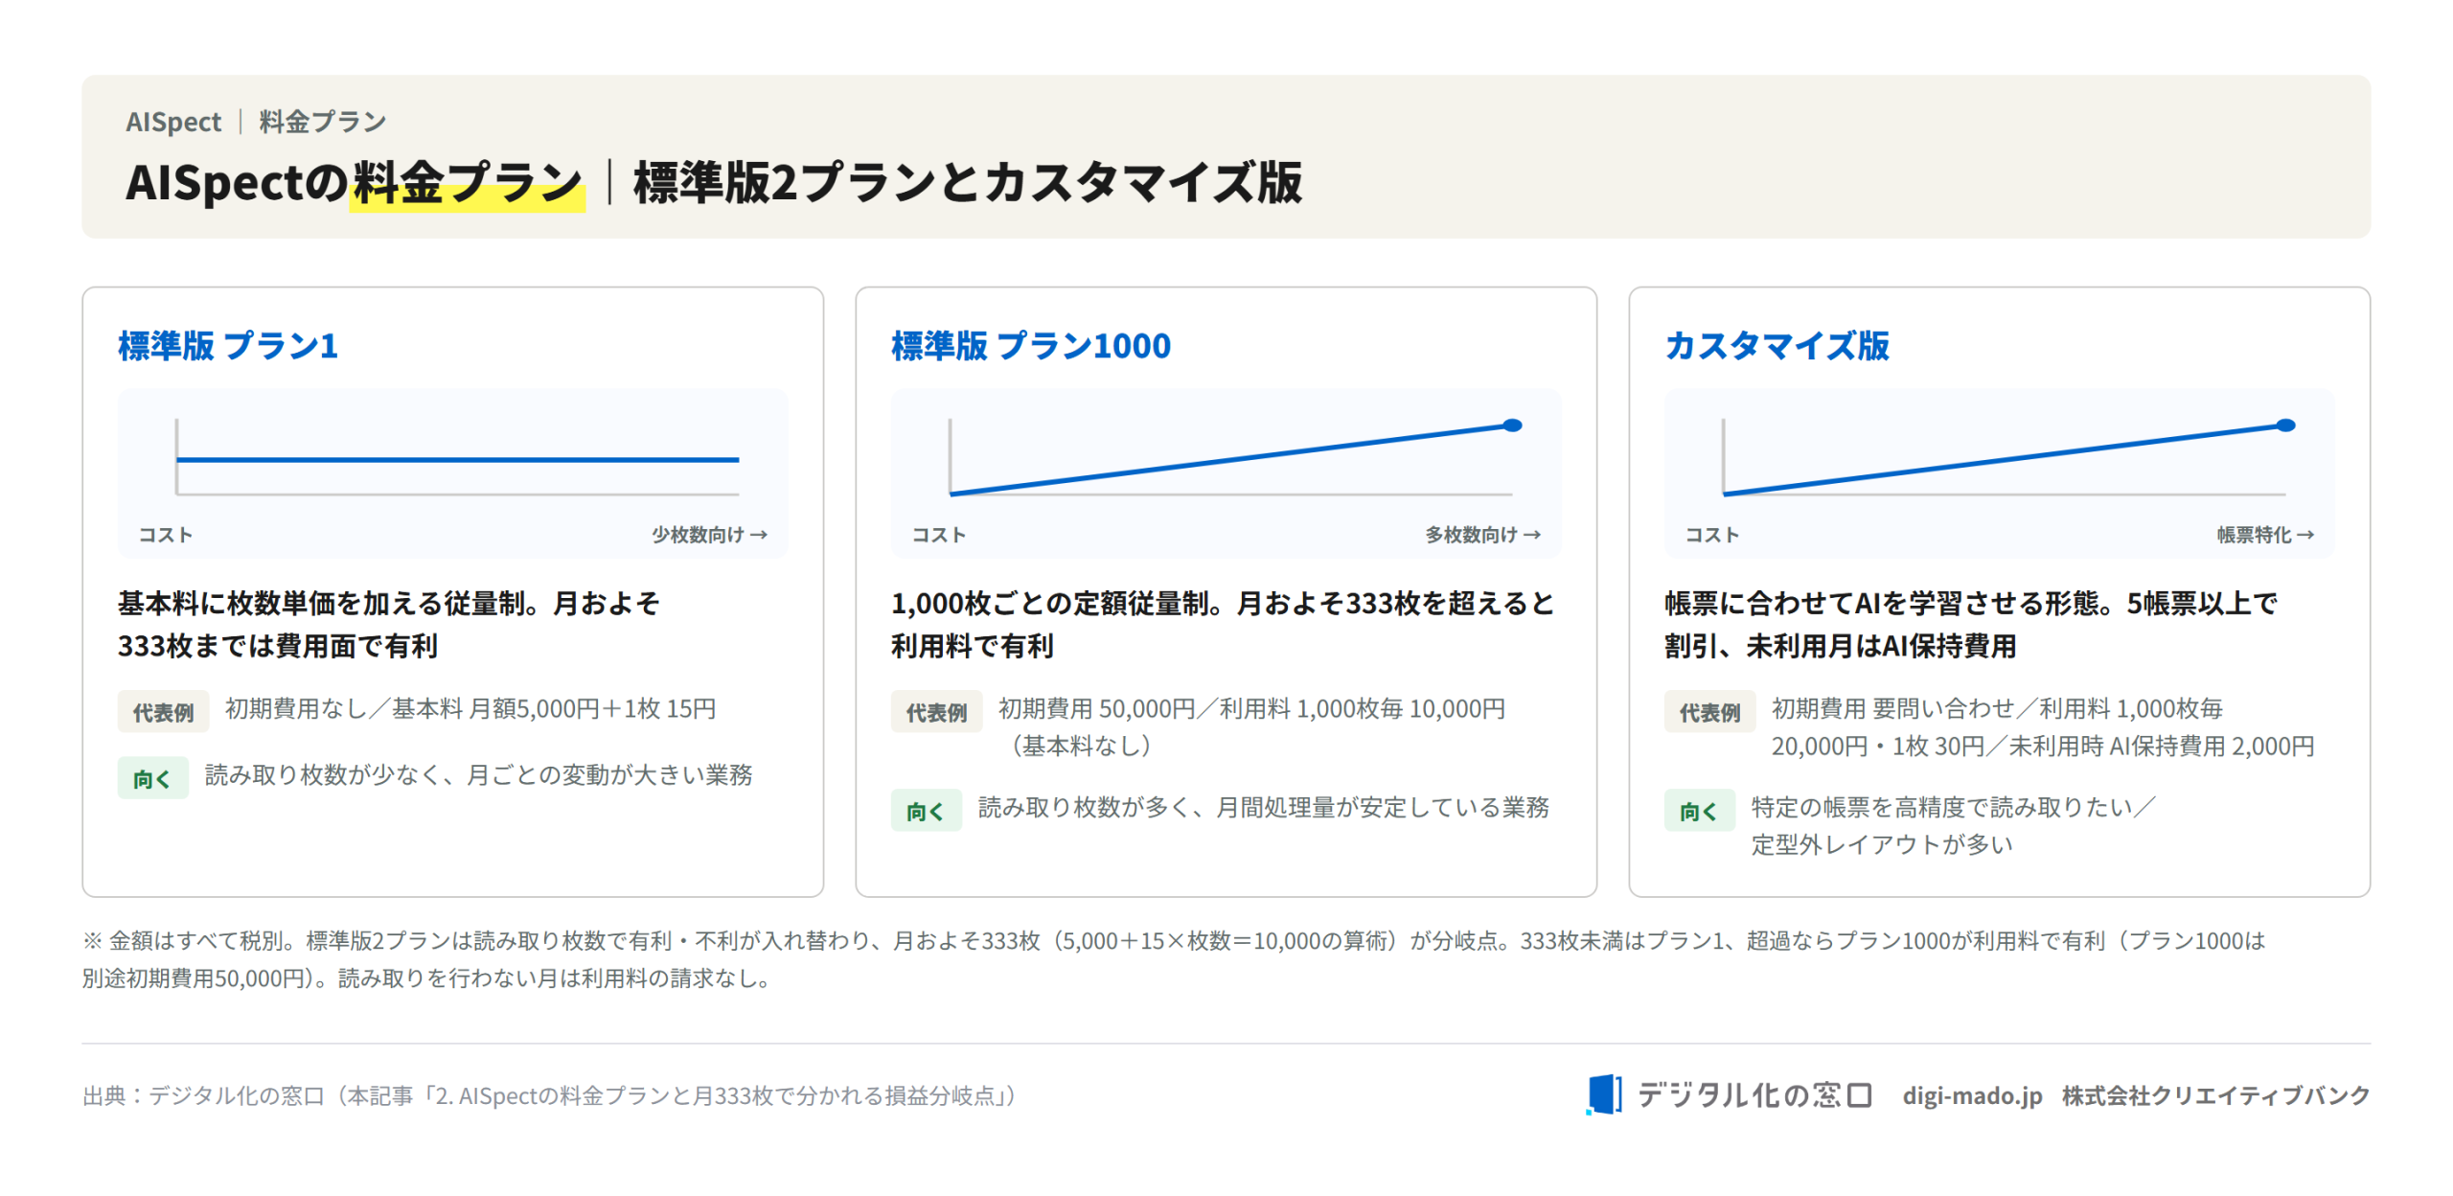Click コスト label in プラン1000 chart
The width and height of the screenshot is (2453, 1196).
(938, 534)
